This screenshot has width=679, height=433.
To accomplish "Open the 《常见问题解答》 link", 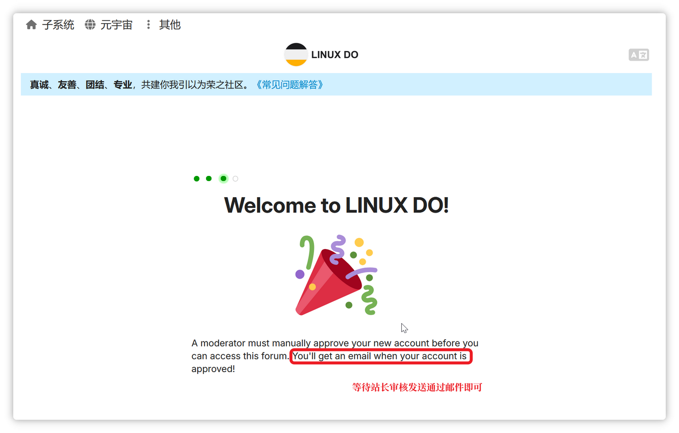I will [290, 84].
